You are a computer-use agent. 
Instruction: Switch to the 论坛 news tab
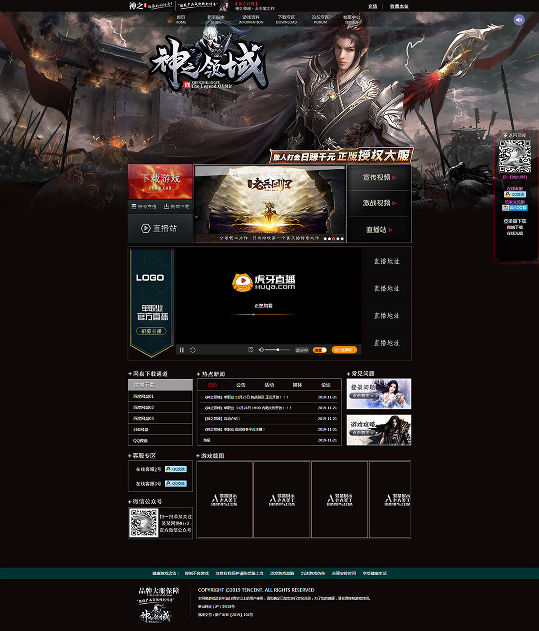[326, 385]
